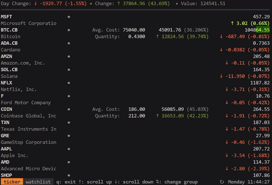
Task: Select the SOL.CB ticker symbol
Action: point(9,70)
